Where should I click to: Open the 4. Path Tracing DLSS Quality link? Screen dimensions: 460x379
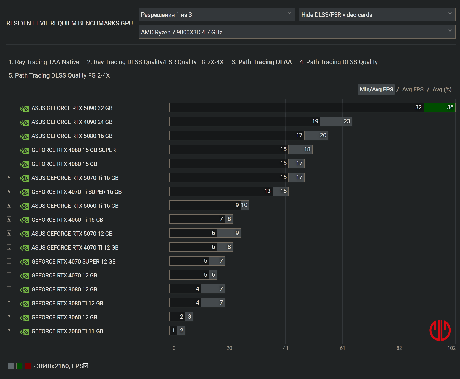pyautogui.click(x=338, y=62)
